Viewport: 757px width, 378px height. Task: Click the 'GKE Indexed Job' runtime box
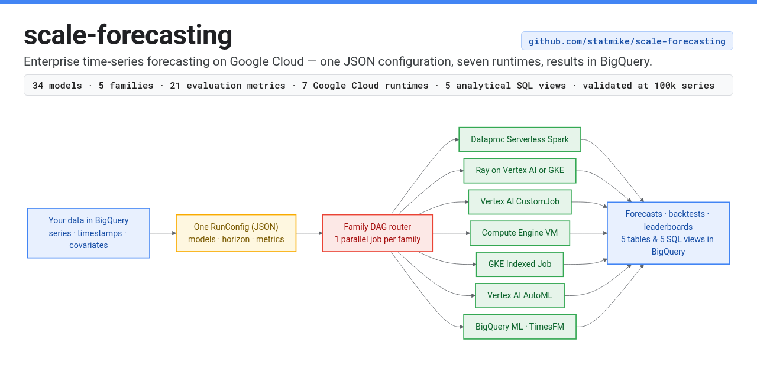pyautogui.click(x=520, y=264)
